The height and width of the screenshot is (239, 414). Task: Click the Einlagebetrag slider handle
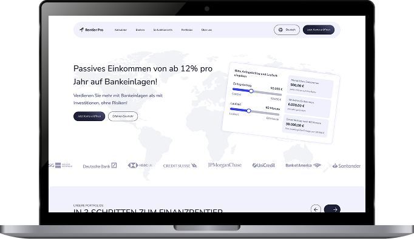(x=251, y=91)
